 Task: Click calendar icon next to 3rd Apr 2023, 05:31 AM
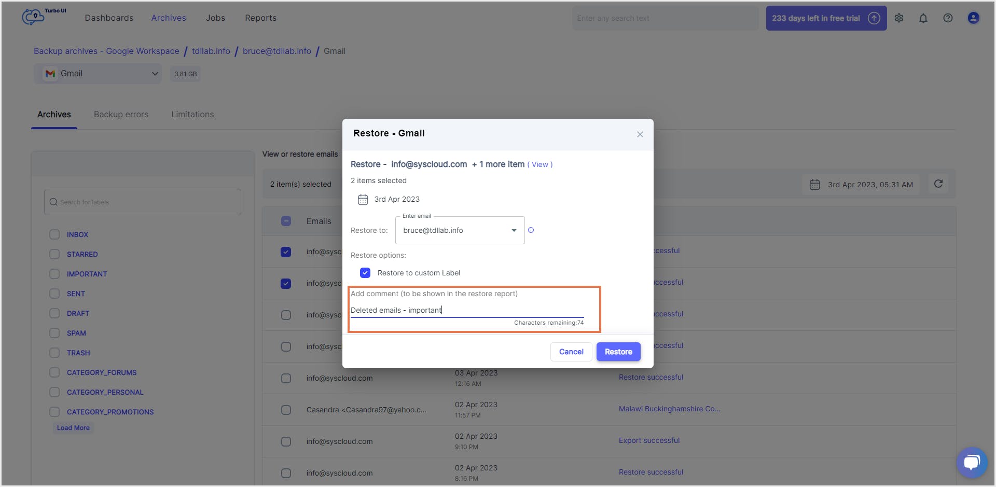point(815,185)
